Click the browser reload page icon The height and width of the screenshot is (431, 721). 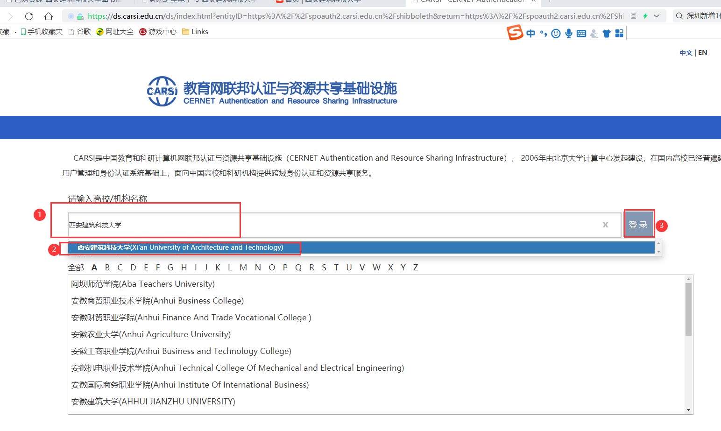coord(29,16)
